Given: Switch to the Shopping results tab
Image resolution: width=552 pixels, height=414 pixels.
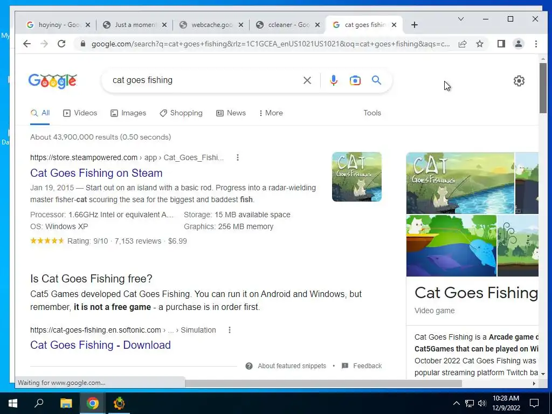Looking at the screenshot, I should [x=181, y=113].
